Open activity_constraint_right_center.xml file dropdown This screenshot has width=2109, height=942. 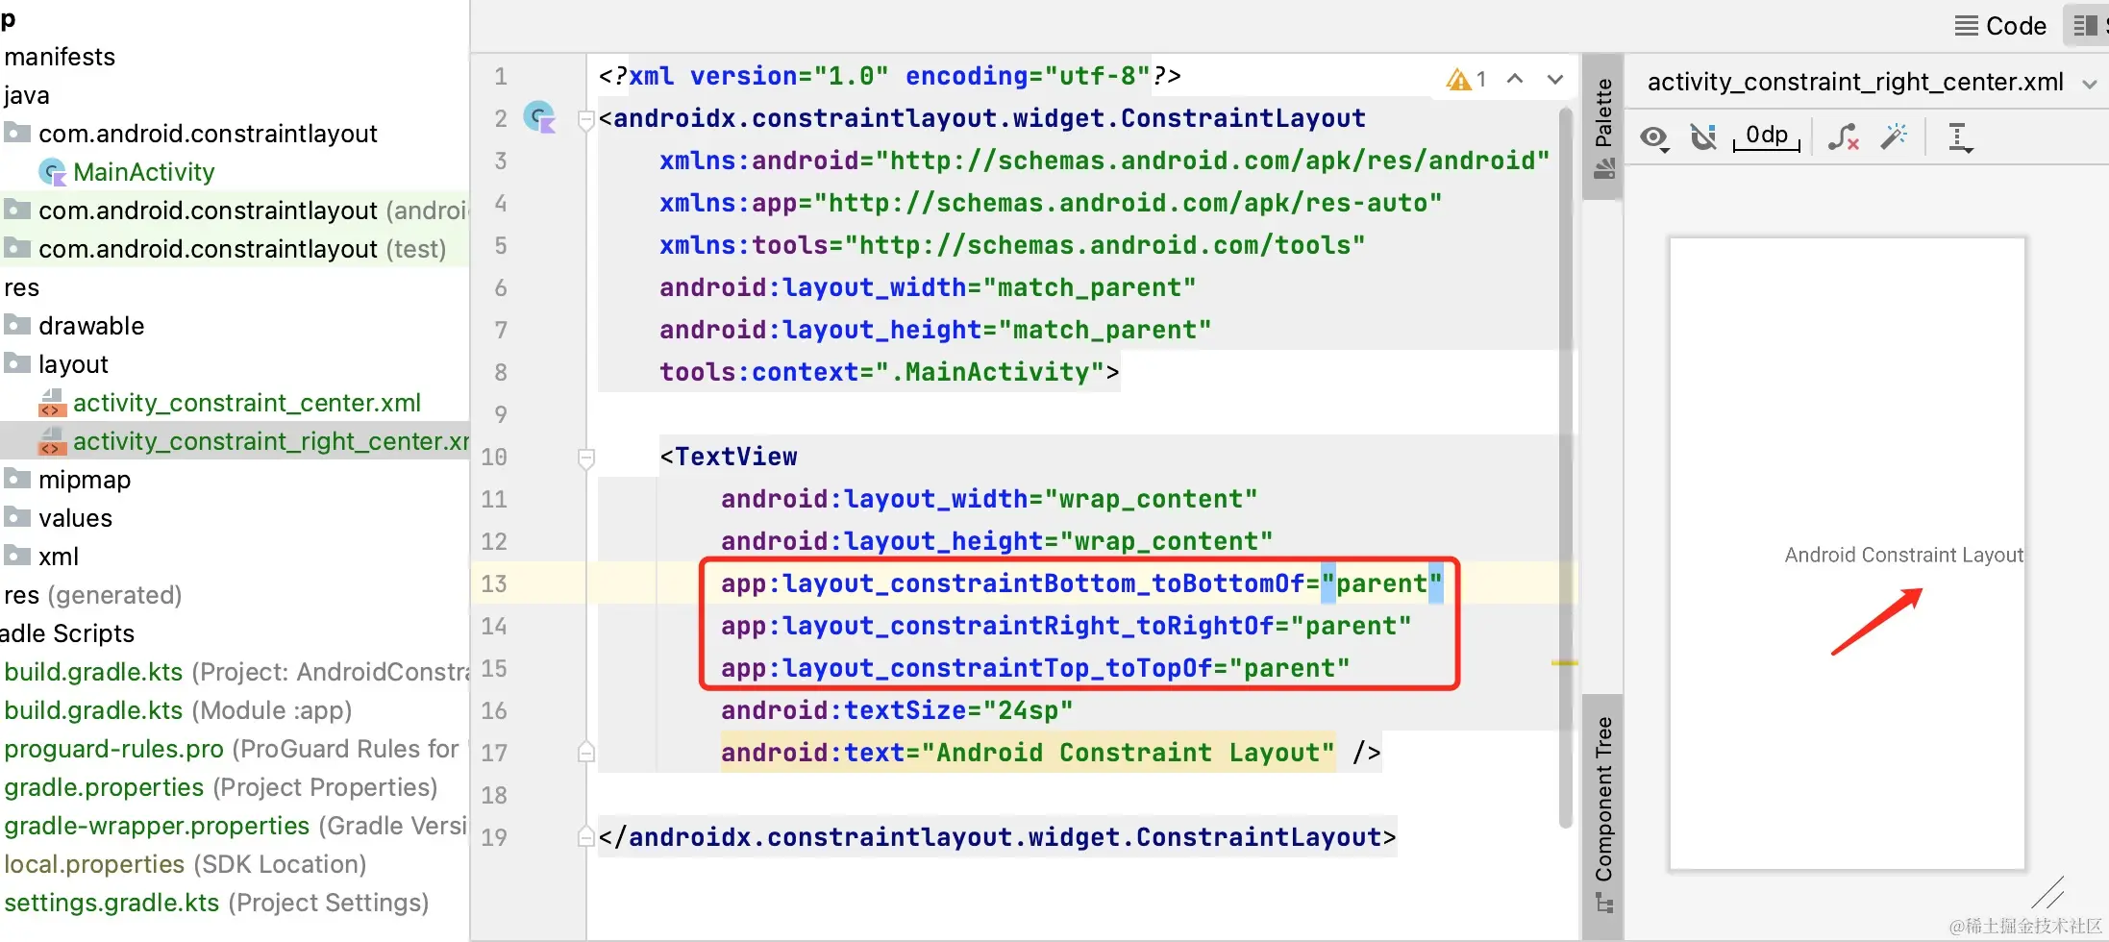[x=2089, y=84]
